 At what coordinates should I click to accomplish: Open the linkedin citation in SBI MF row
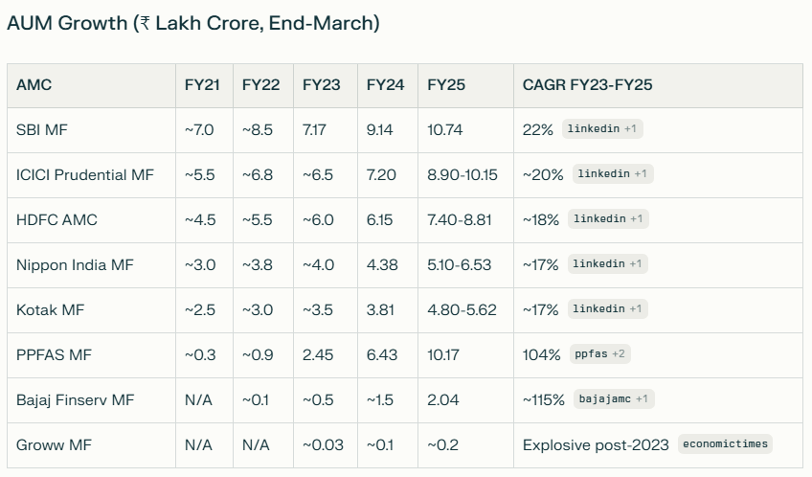coord(601,128)
